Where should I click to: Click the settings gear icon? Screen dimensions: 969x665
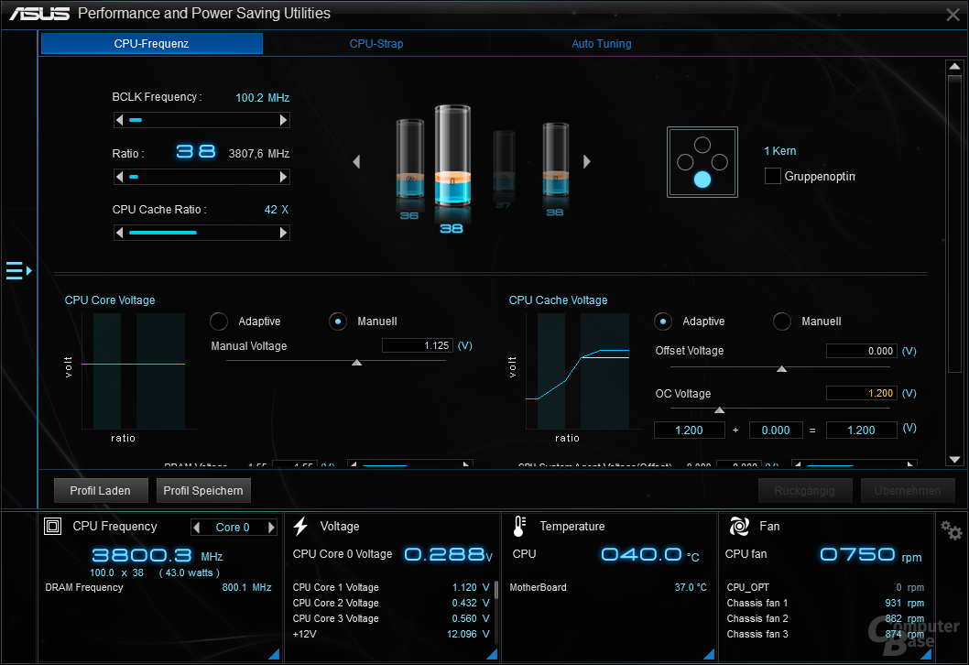tap(952, 530)
